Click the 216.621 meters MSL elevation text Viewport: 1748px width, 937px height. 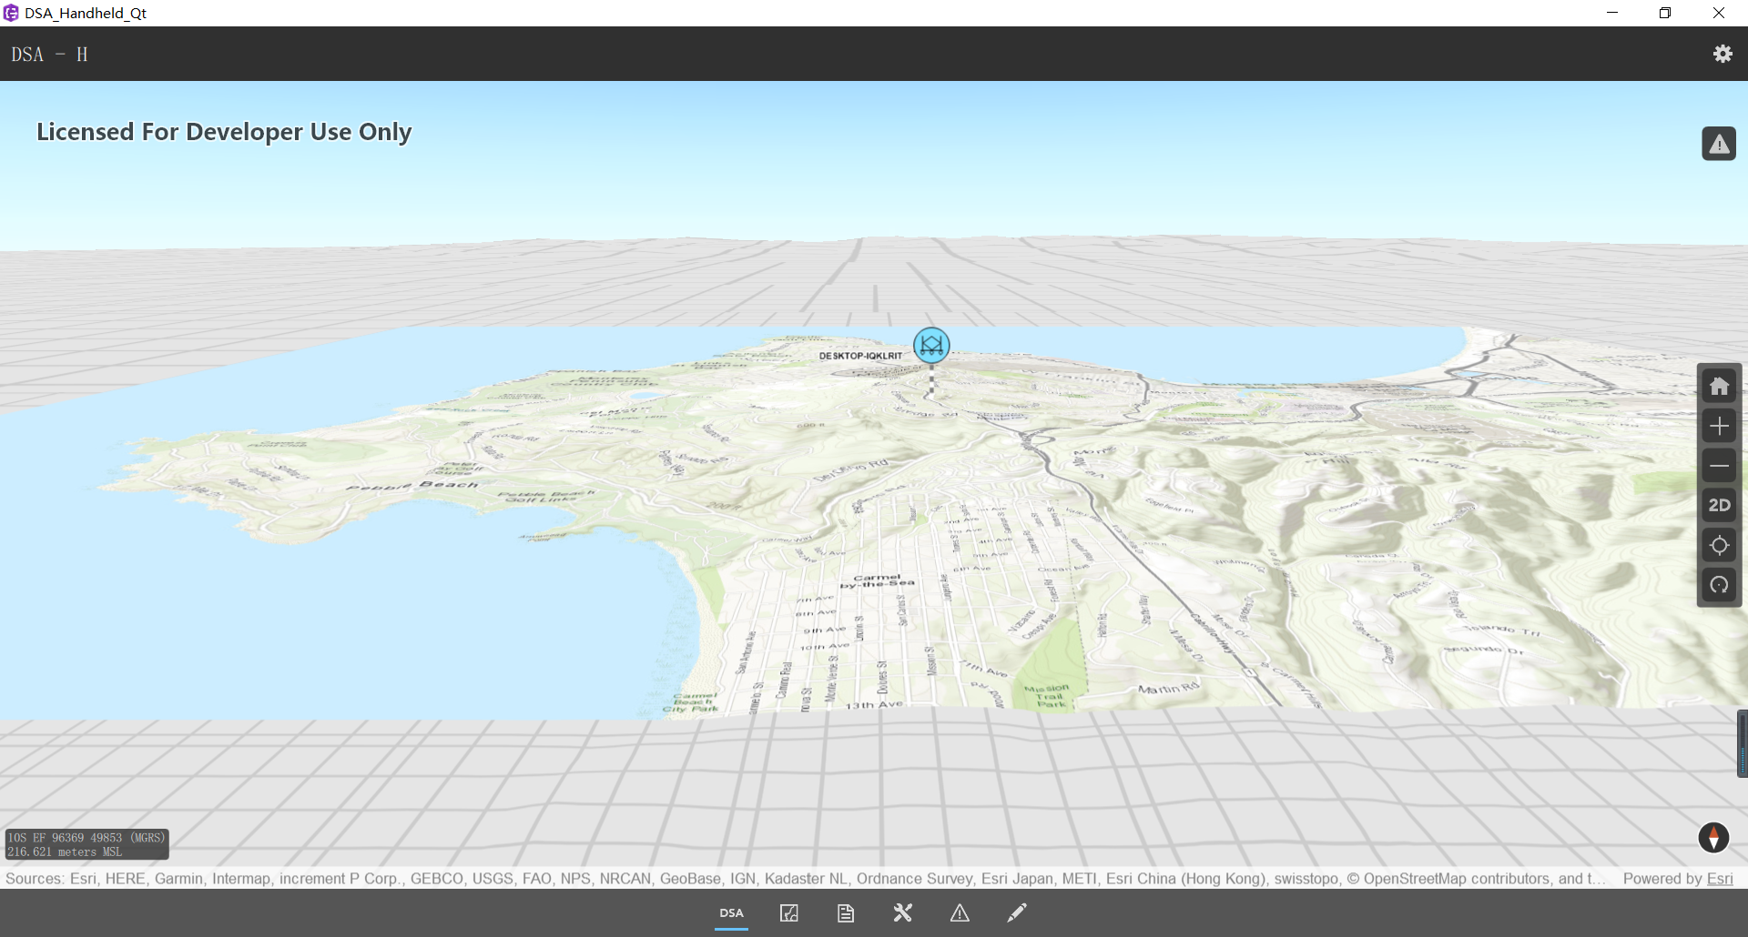[65, 852]
